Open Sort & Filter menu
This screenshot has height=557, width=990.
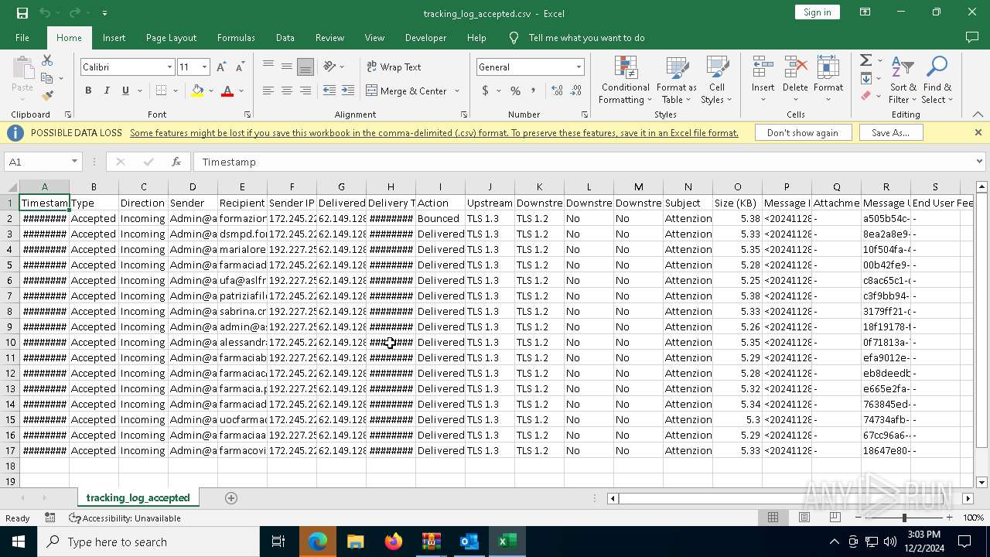(x=903, y=80)
